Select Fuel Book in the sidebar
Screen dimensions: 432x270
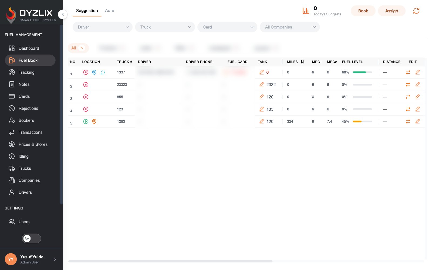tap(30, 60)
